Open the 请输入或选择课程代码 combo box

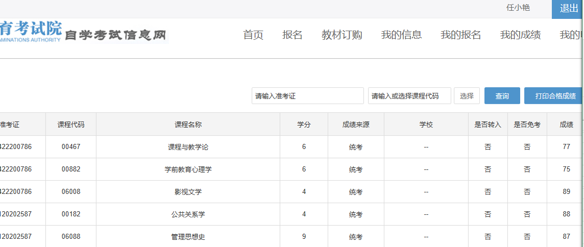point(410,96)
